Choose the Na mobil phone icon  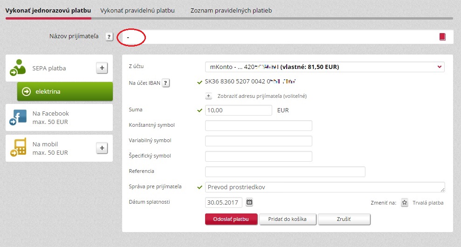pyautogui.click(x=18, y=147)
